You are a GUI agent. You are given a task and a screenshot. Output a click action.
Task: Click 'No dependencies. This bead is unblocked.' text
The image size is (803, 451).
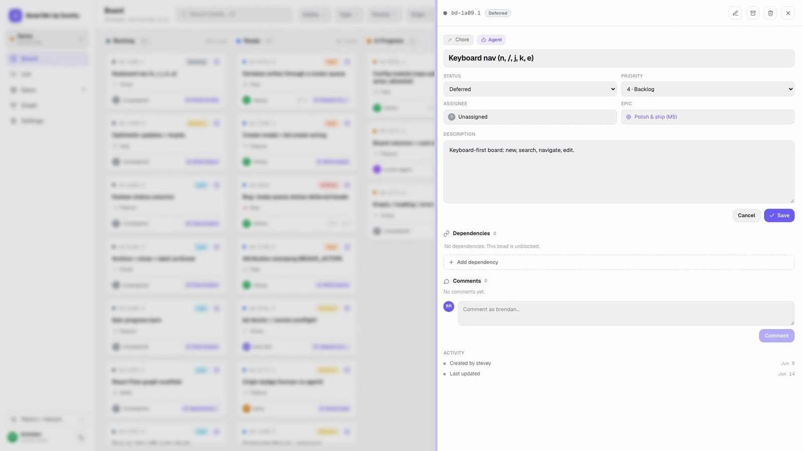coord(492,247)
